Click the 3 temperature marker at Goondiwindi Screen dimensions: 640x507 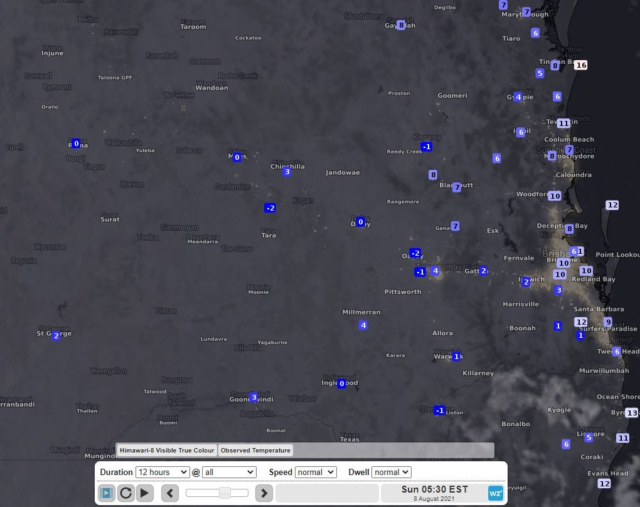coord(253,397)
